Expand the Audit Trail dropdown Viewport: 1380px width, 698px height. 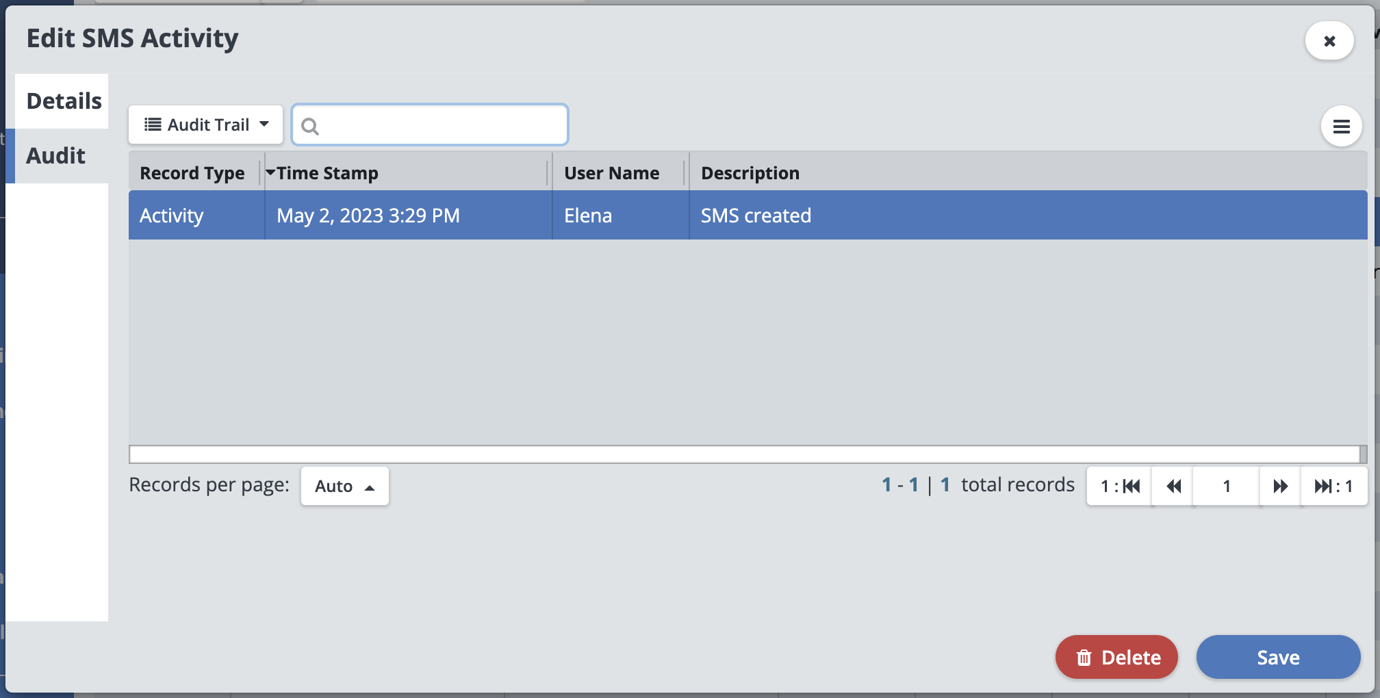tap(264, 125)
